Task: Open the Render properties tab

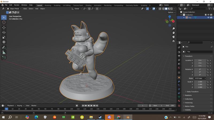Action: click(179, 52)
